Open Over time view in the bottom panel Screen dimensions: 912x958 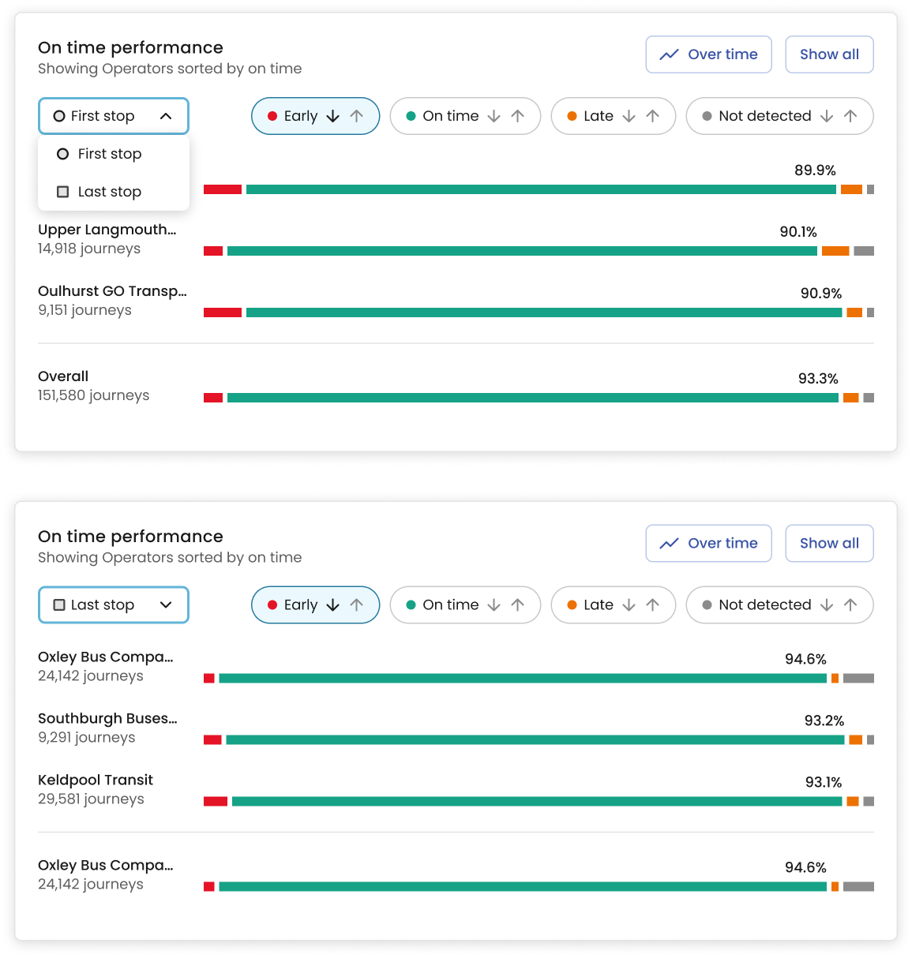click(708, 544)
